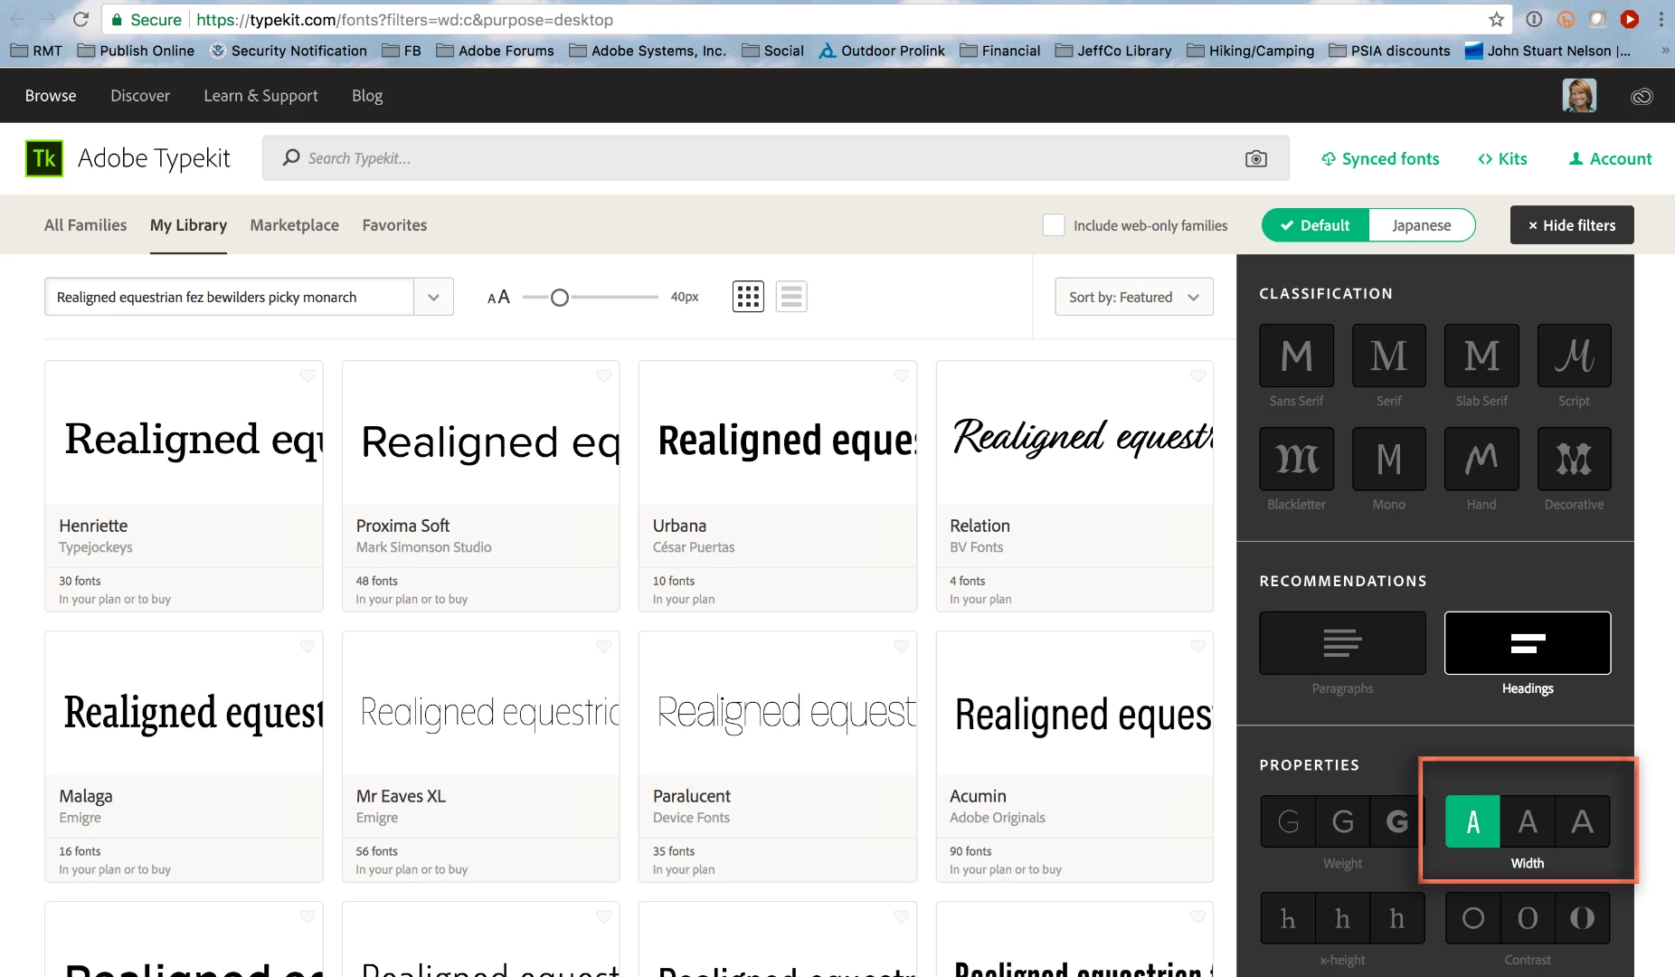This screenshot has height=977, width=1675.
Task: Switch to list view of fonts
Action: [x=791, y=297]
